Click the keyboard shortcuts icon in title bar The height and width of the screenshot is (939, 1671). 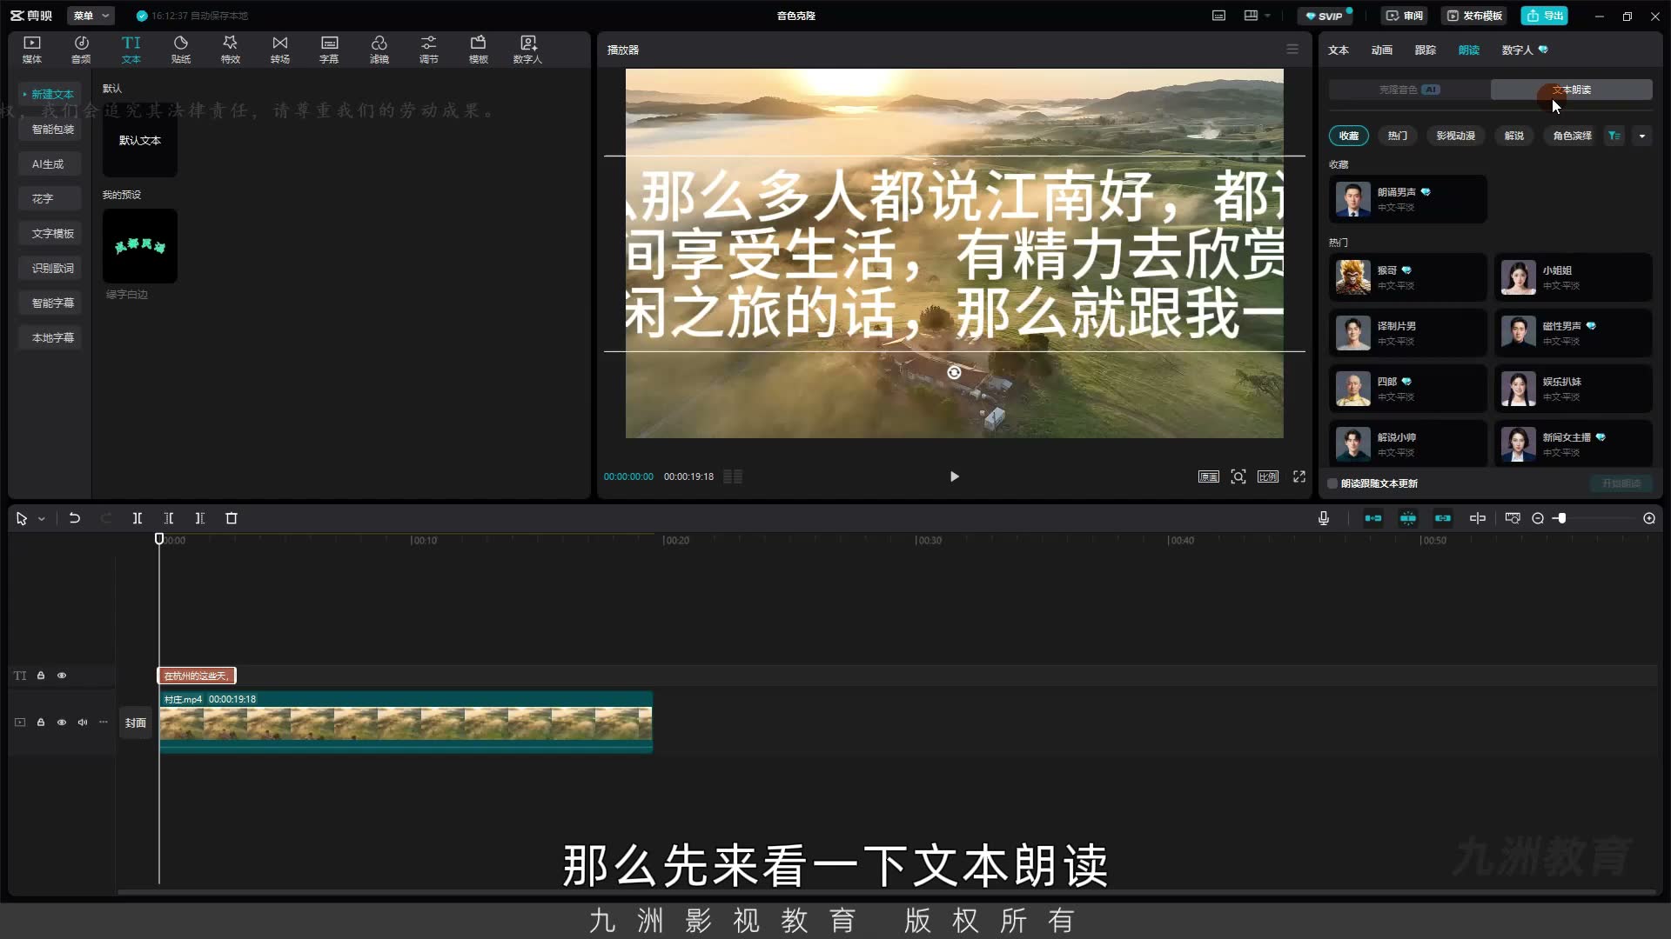(1219, 16)
